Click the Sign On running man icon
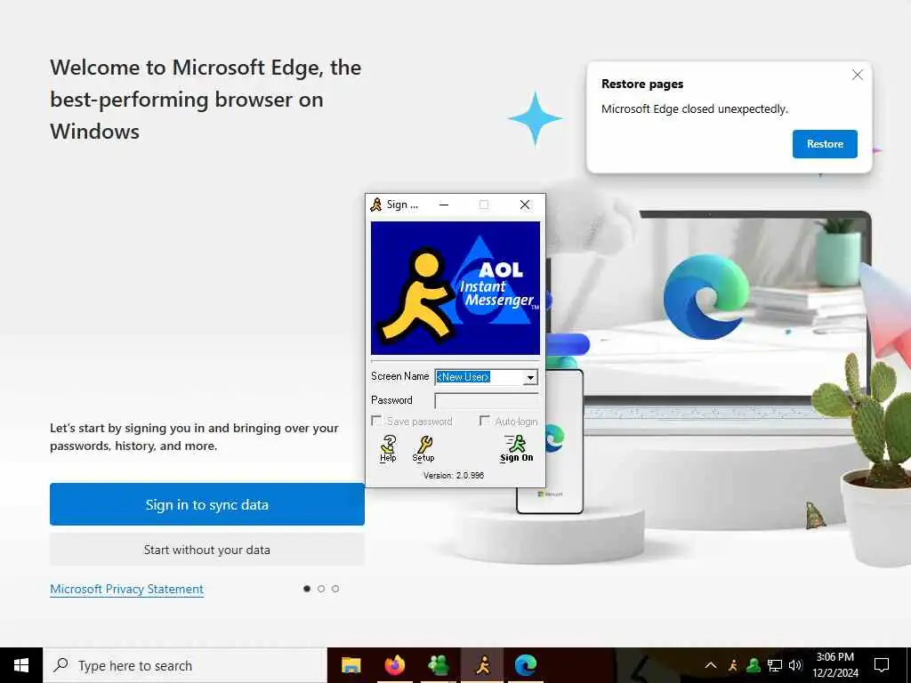 pyautogui.click(x=517, y=448)
